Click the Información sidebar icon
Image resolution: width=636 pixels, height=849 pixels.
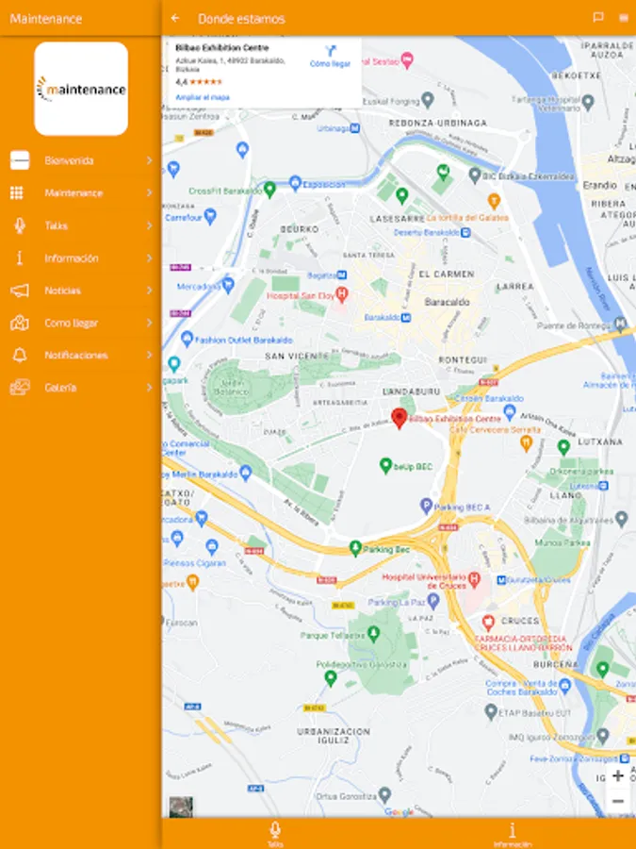pos(20,258)
